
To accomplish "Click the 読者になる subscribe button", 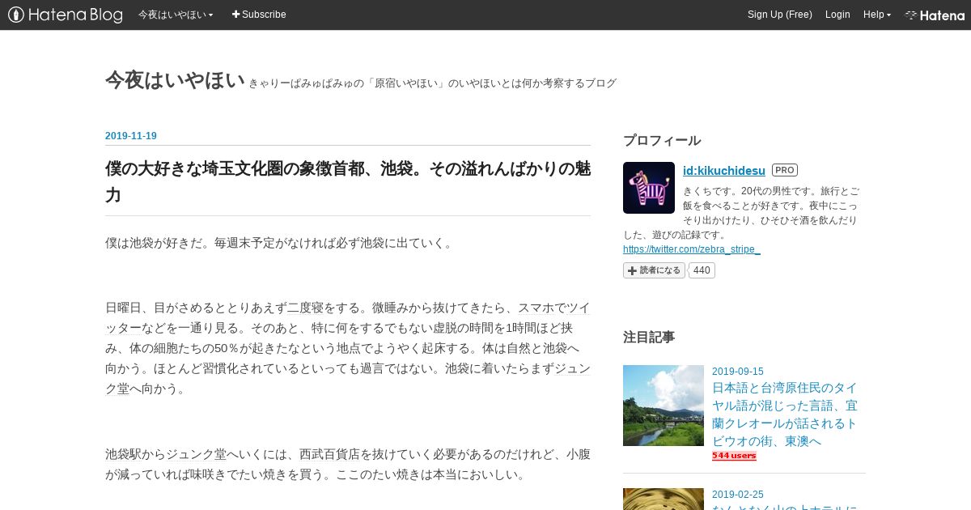I will click(654, 270).
